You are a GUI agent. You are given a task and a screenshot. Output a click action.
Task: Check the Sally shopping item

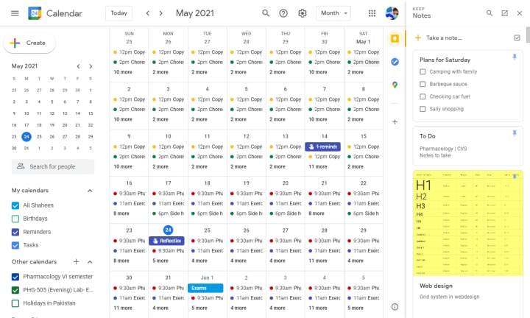(x=423, y=109)
